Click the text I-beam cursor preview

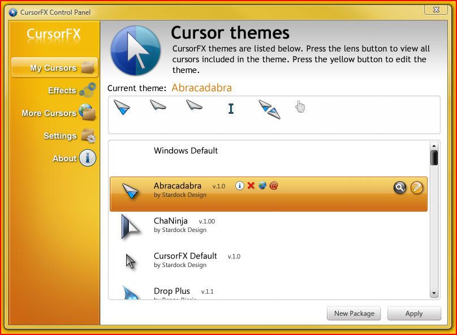pyautogui.click(x=231, y=108)
